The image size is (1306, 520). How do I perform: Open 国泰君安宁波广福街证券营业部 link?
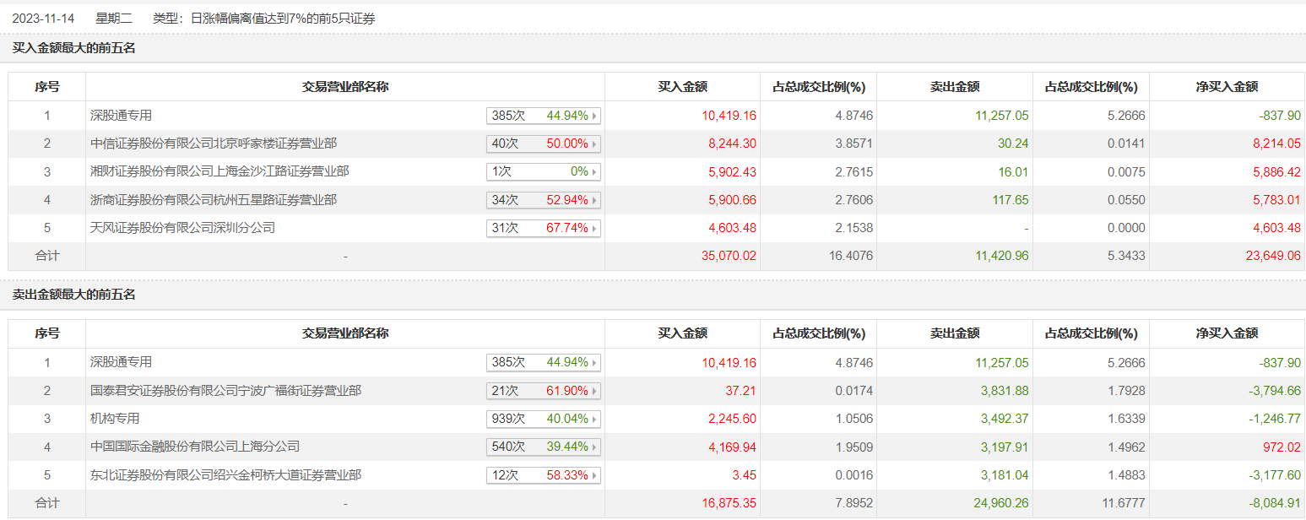pos(225,391)
